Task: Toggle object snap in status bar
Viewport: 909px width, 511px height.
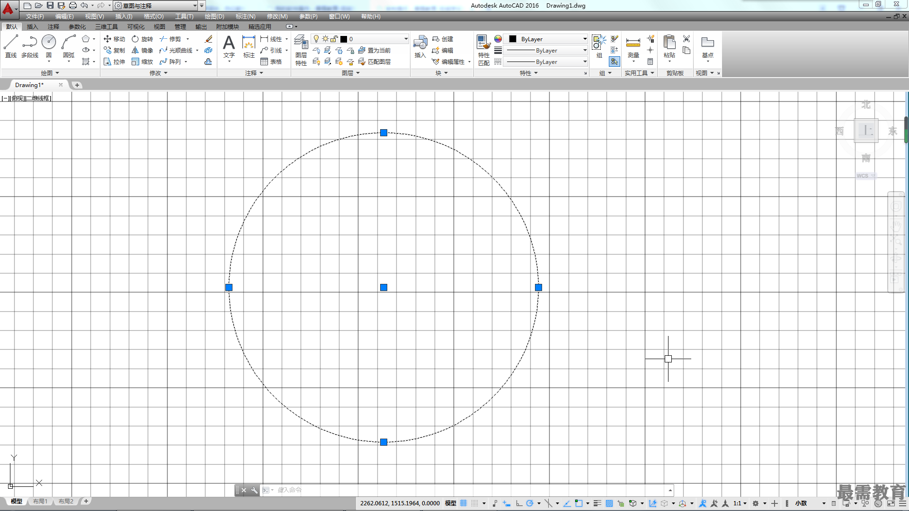Action: (x=579, y=503)
